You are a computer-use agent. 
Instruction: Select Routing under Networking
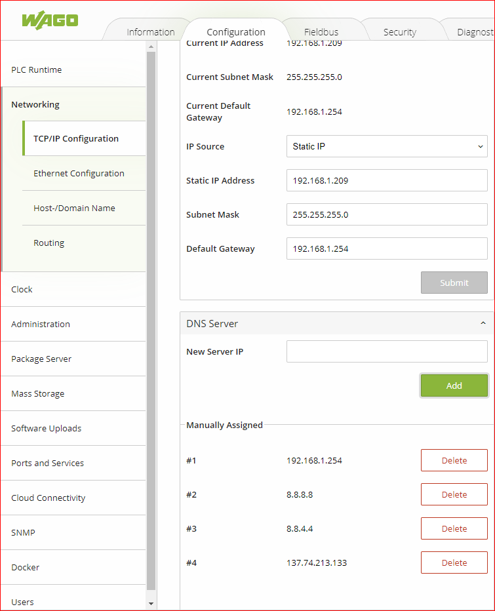(x=49, y=243)
